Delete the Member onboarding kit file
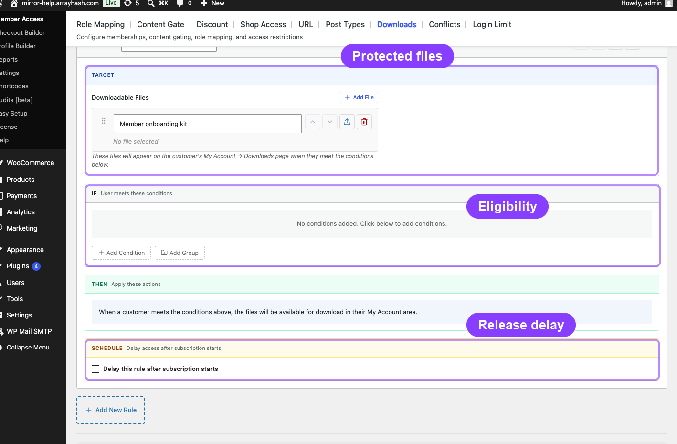This screenshot has width=677, height=444. point(364,122)
